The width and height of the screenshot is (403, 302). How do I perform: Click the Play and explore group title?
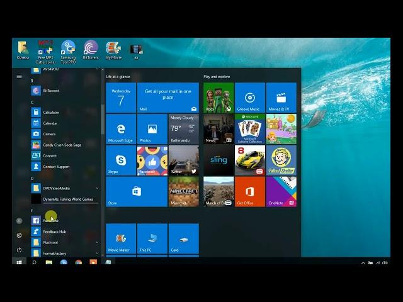217,77
